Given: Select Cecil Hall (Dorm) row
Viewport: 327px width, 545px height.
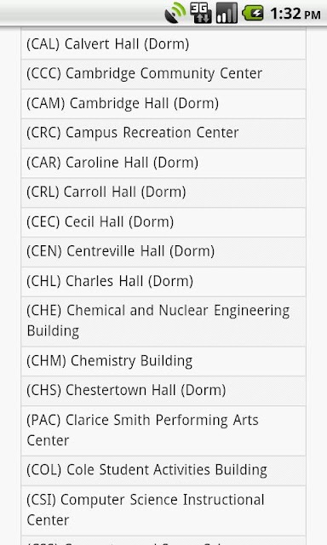Looking at the screenshot, I should pos(163,222).
